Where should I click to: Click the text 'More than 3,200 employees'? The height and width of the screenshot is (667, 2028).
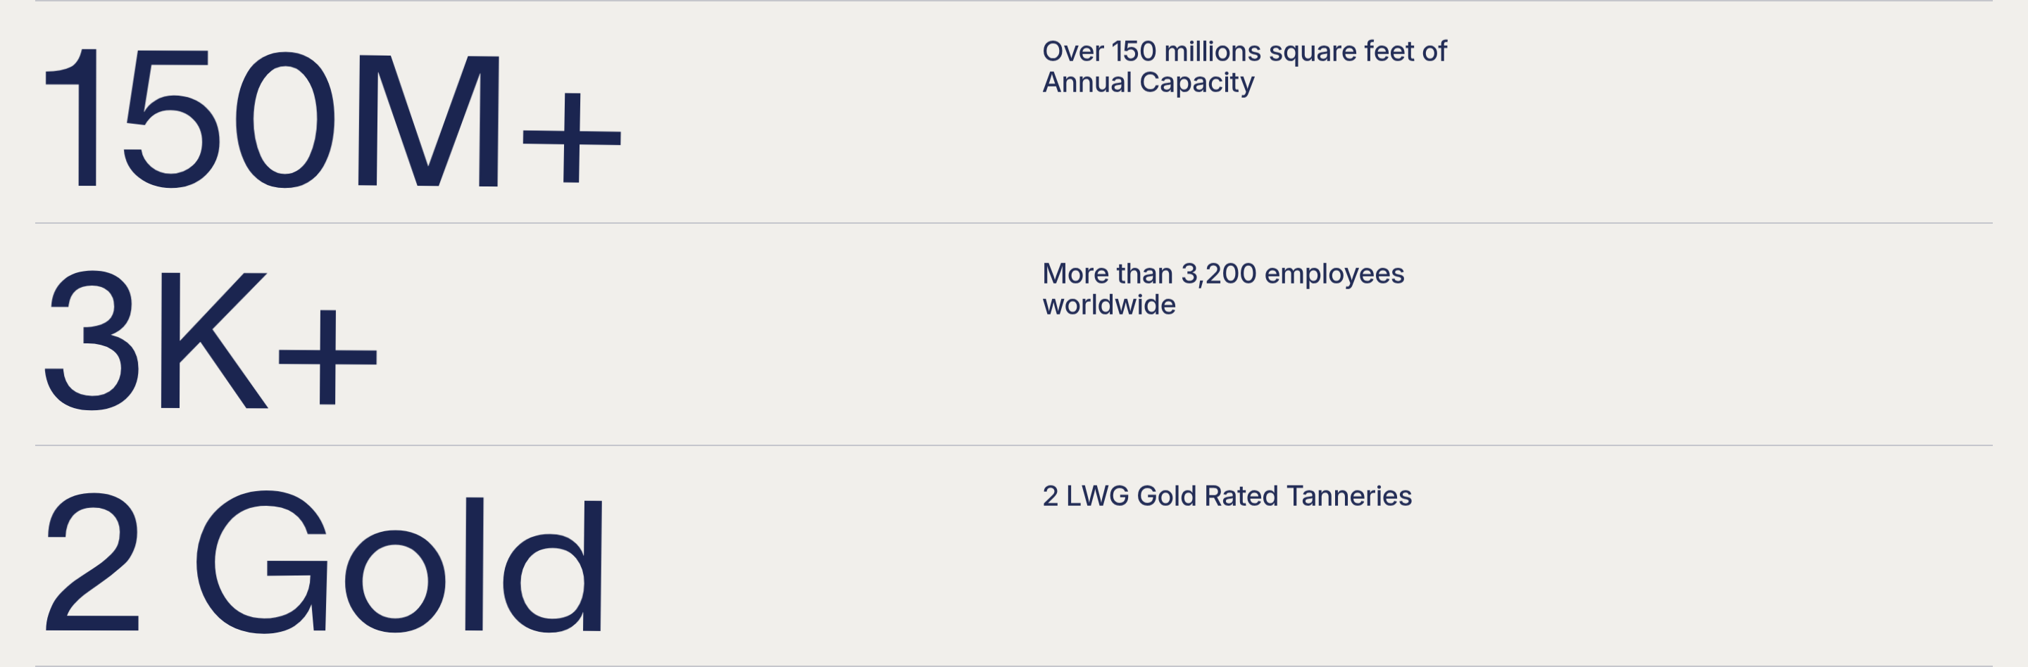tap(1222, 274)
